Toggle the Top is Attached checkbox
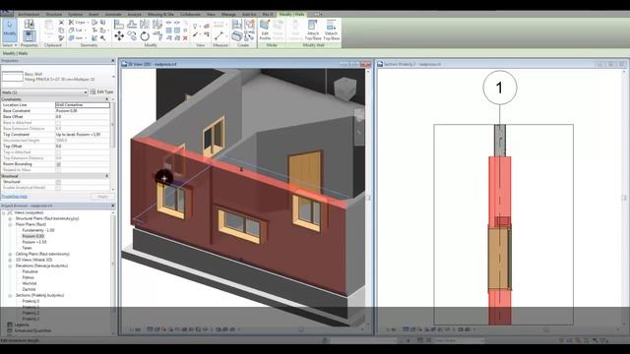 point(59,152)
